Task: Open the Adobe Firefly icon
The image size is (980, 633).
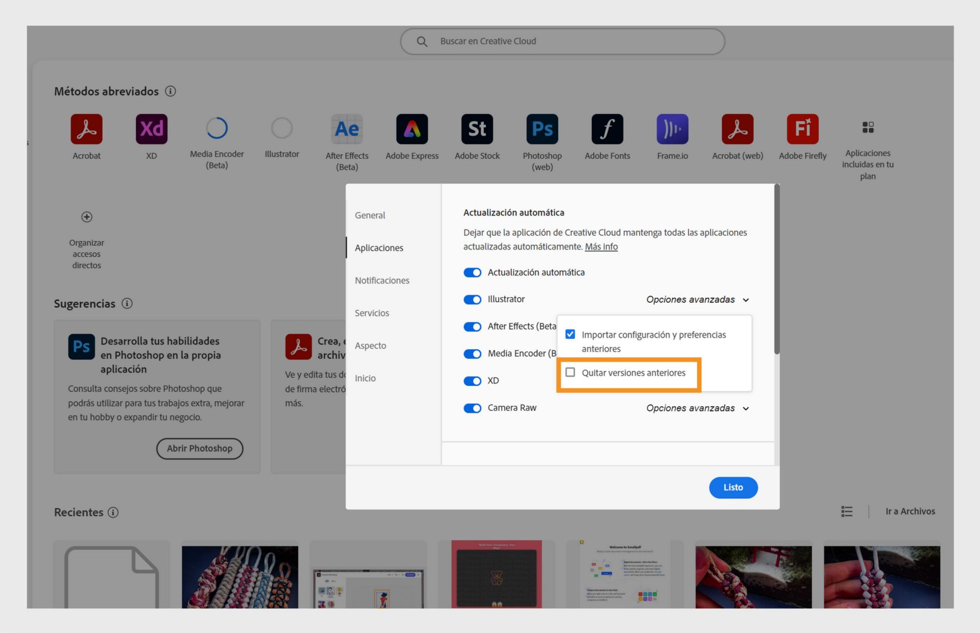Action: [x=802, y=129]
